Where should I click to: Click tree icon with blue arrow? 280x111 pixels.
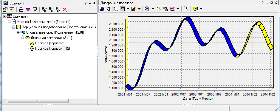(51, 10)
